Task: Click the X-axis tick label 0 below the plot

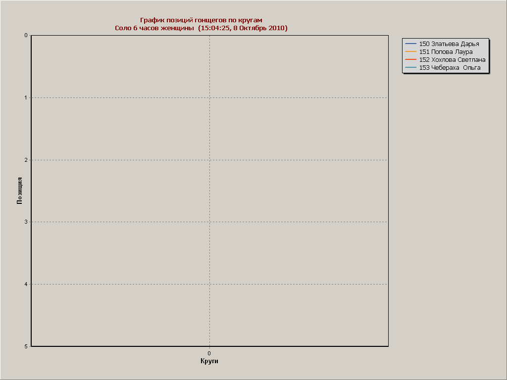Action: [209, 353]
